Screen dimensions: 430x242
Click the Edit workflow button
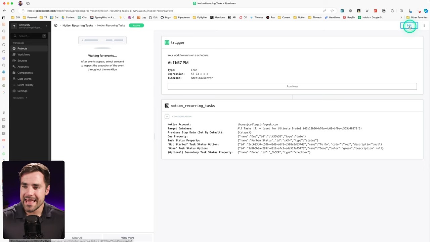point(409,26)
